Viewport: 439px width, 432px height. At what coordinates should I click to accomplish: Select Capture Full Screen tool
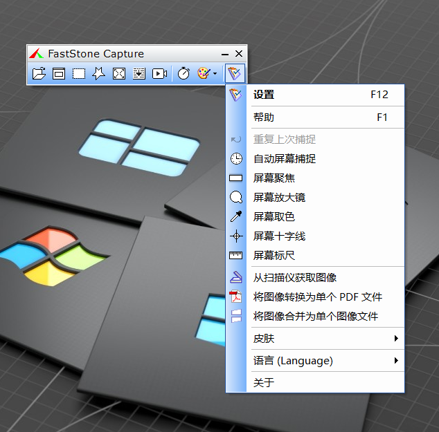point(119,74)
